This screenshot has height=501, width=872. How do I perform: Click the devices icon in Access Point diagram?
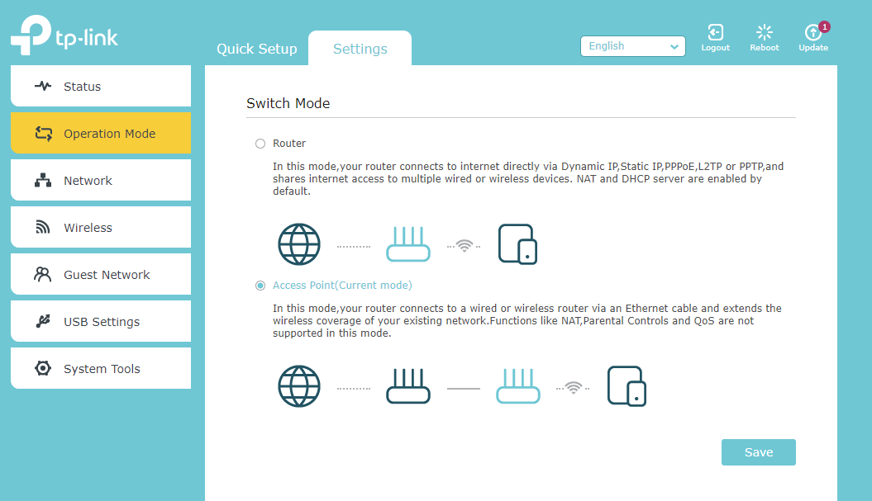pyautogui.click(x=627, y=386)
